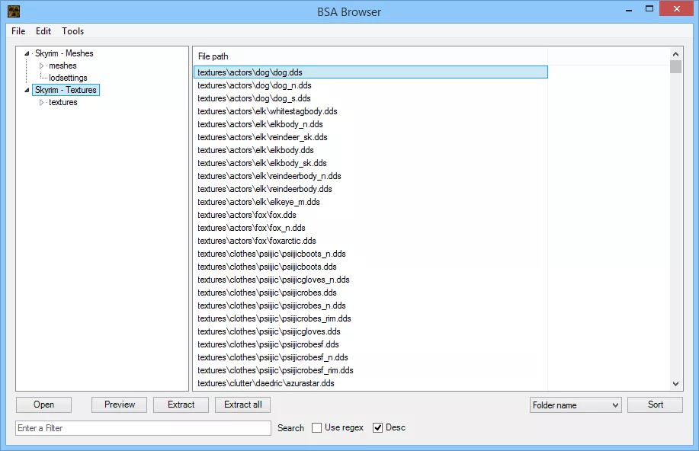Select psiijicrobes_n.dds file row
This screenshot has width=699, height=451.
pyautogui.click(x=370, y=305)
